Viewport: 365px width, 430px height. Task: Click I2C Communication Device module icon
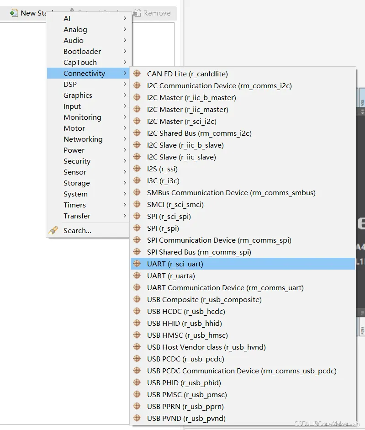click(137, 85)
